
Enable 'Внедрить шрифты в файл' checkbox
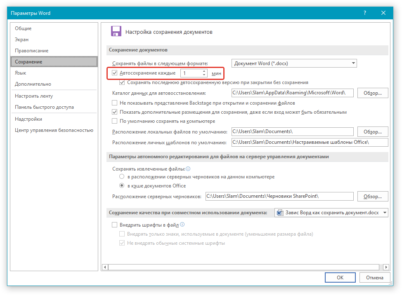coord(115,225)
